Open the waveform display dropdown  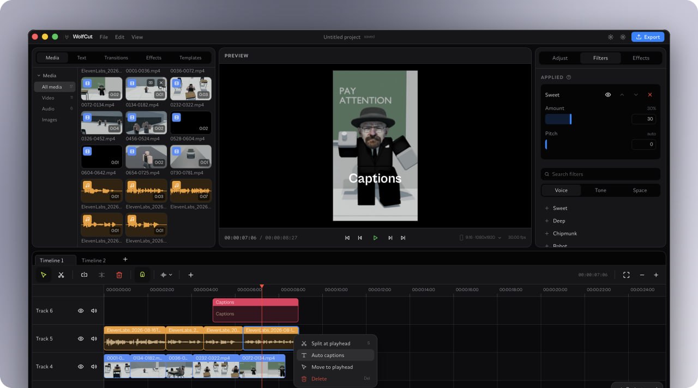pos(166,275)
